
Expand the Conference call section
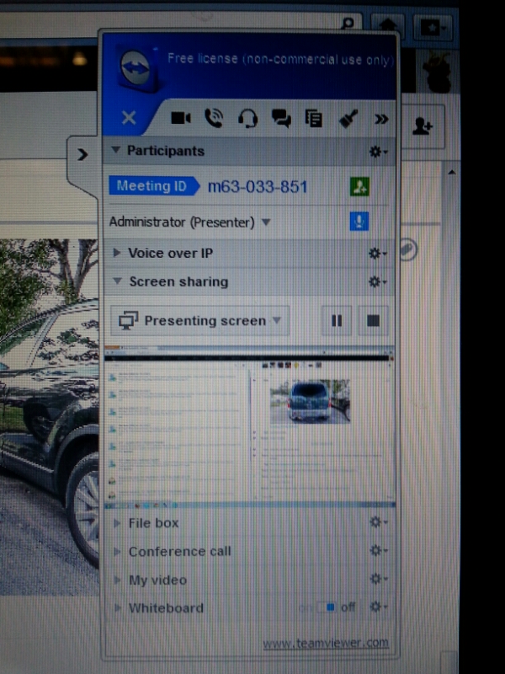coord(117,552)
